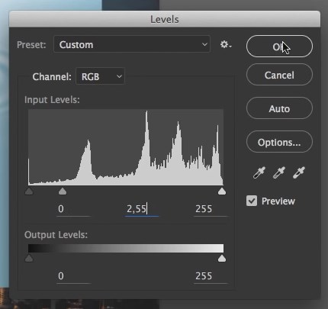The width and height of the screenshot is (328, 309).
Task: Toggle the Preview checkbox
Action: click(252, 201)
